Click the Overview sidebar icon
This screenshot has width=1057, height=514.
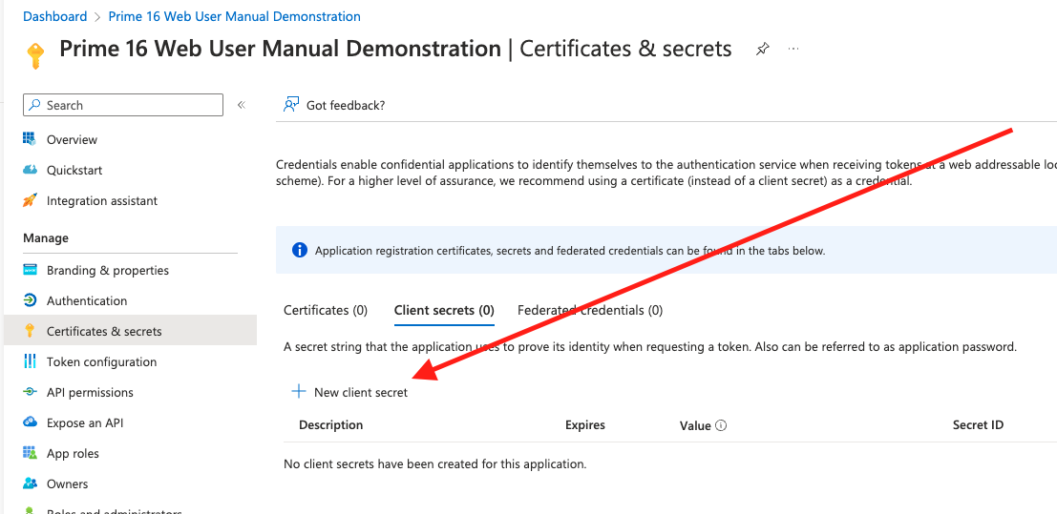pos(29,139)
